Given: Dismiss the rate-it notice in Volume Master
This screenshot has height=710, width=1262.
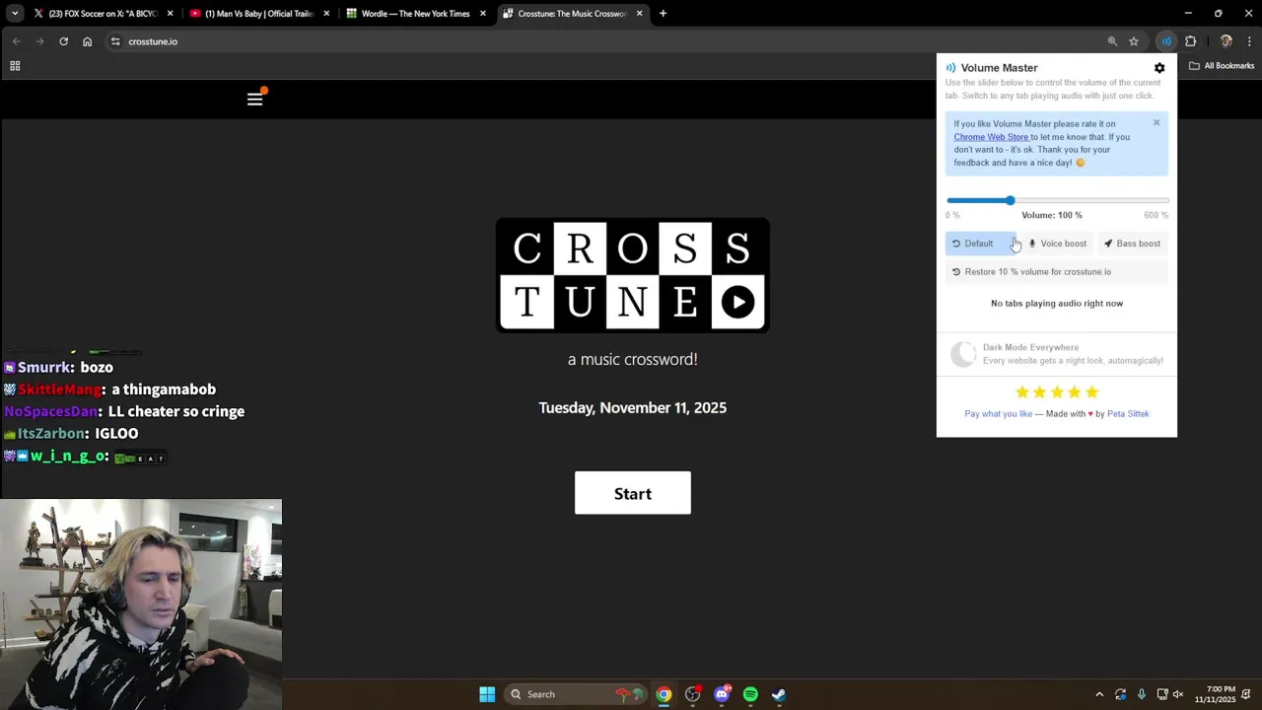Looking at the screenshot, I should 1157,122.
